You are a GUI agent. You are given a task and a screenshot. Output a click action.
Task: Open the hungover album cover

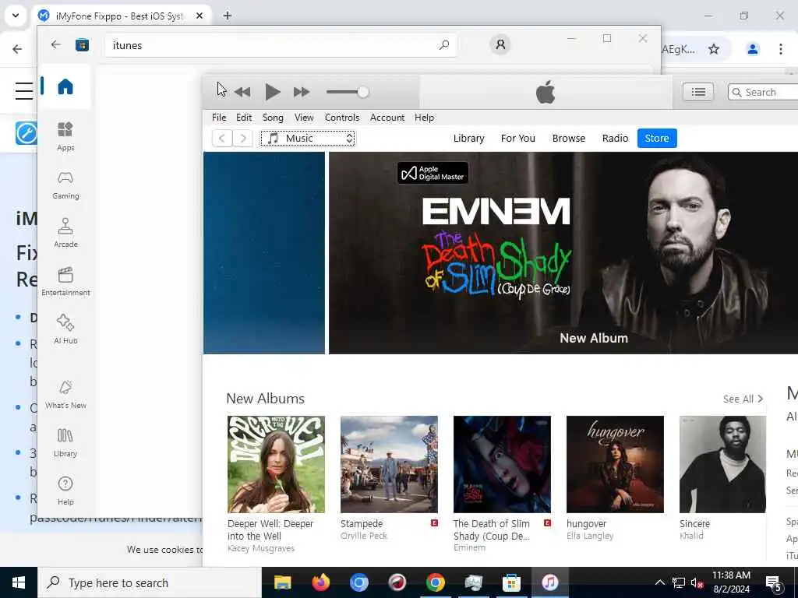click(x=615, y=464)
